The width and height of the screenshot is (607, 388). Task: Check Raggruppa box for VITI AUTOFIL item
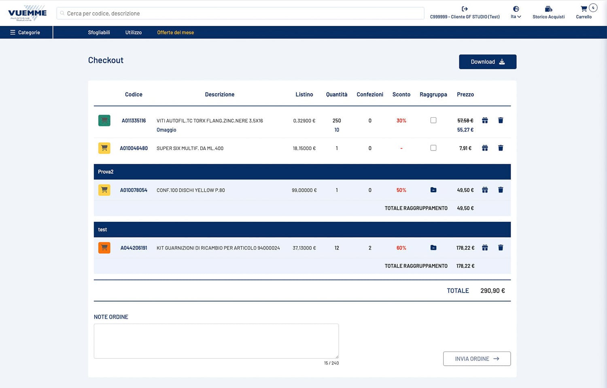coord(433,121)
